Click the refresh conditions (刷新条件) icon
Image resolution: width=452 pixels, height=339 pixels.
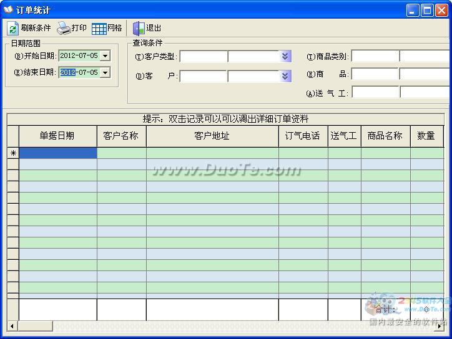coord(12,29)
